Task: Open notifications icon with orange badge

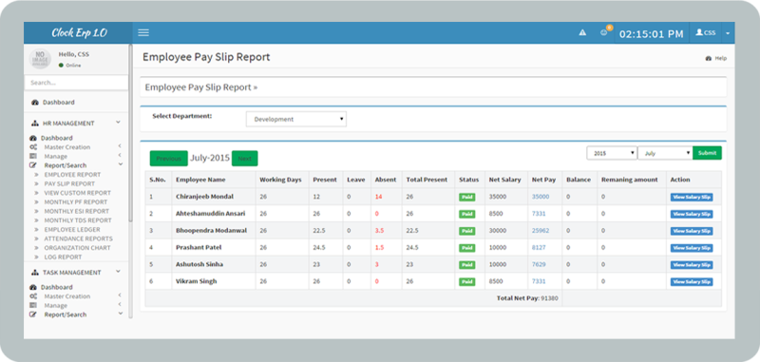Action: (604, 32)
